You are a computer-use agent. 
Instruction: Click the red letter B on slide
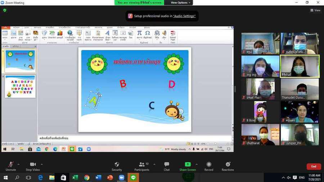point(123,84)
